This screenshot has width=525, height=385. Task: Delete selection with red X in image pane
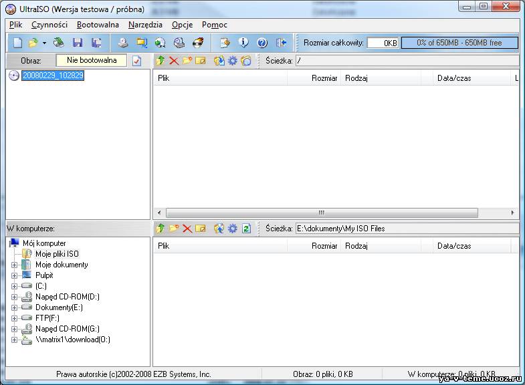coord(174,61)
